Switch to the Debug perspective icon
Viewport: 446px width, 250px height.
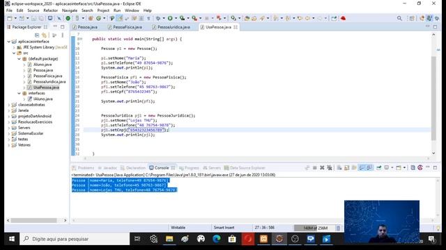(437, 19)
